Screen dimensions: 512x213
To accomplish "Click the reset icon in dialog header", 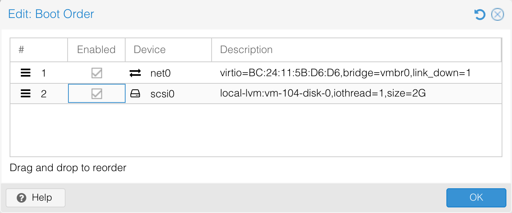I will pos(479,15).
